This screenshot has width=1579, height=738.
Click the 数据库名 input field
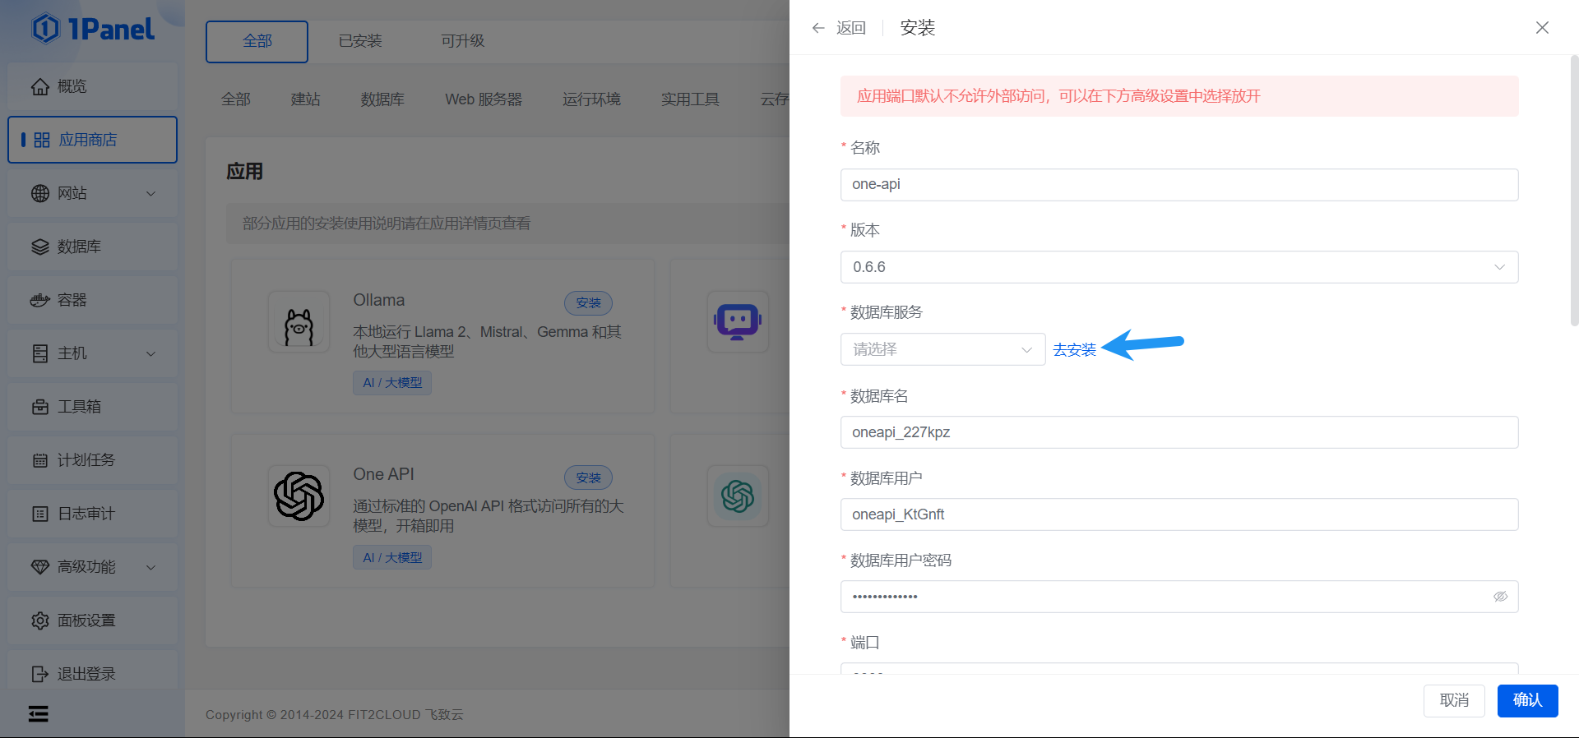(x=1178, y=432)
